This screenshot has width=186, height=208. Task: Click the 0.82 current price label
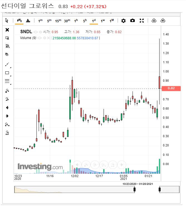tap(171, 88)
